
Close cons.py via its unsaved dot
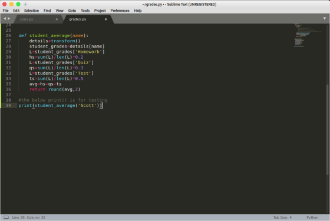coord(57,19)
